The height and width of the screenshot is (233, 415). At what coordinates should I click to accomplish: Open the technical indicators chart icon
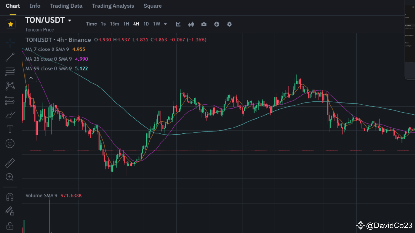tap(178, 24)
